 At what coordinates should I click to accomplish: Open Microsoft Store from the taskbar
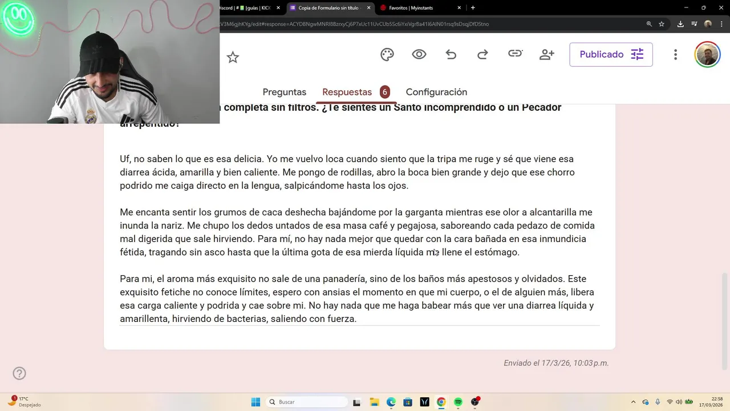tap(408, 402)
